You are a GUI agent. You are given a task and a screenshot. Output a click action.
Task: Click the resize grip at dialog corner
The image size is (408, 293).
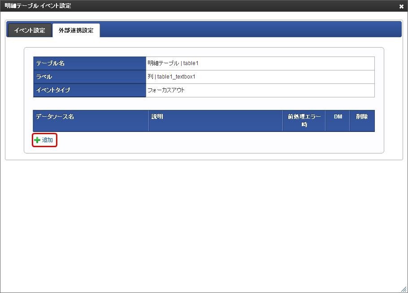coord(404,289)
